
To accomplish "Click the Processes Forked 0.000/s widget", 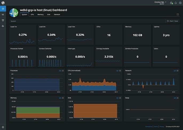I will tap(23, 57).
